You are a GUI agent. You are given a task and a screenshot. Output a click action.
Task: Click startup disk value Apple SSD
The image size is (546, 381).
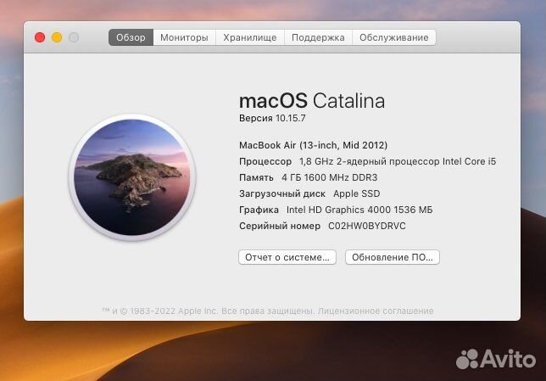point(357,193)
